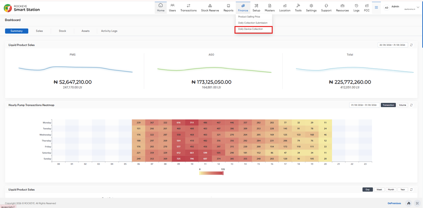
Task: Toggle fullscreen icon in footer
Action: [417, 203]
